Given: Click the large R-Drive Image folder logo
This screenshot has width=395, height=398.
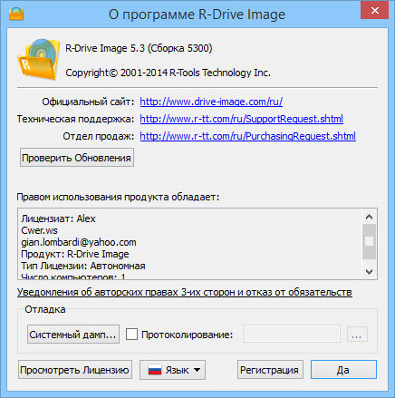Looking at the screenshot, I should click(x=39, y=59).
